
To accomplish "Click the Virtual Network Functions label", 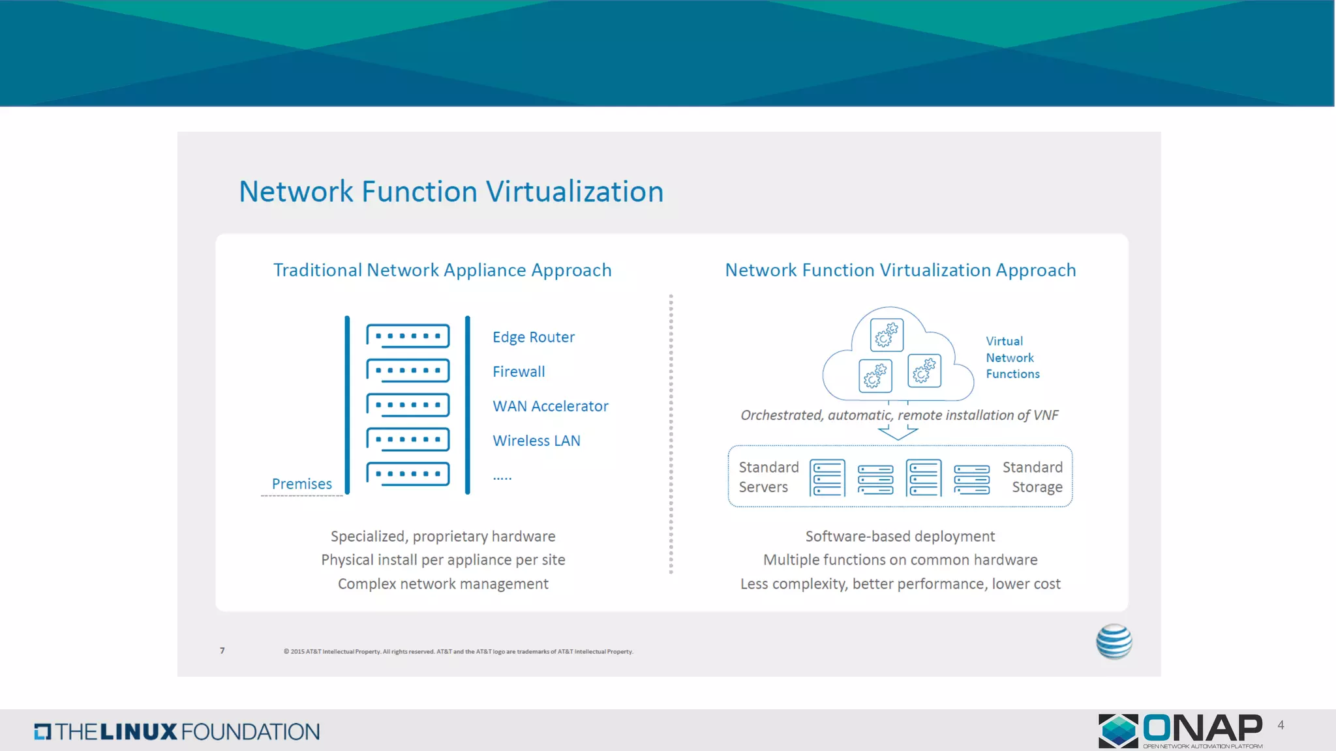I will [1012, 357].
